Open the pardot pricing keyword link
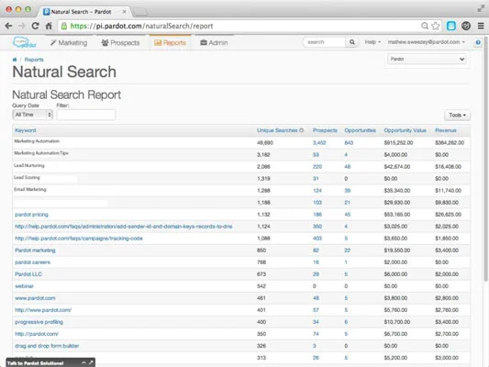 [31, 215]
